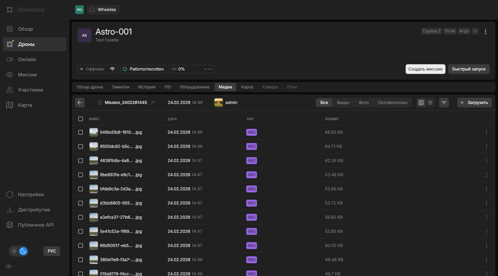Select checkbox for 46391b8a-4a8 file
This screenshot has width=498, height=276.
(x=81, y=161)
